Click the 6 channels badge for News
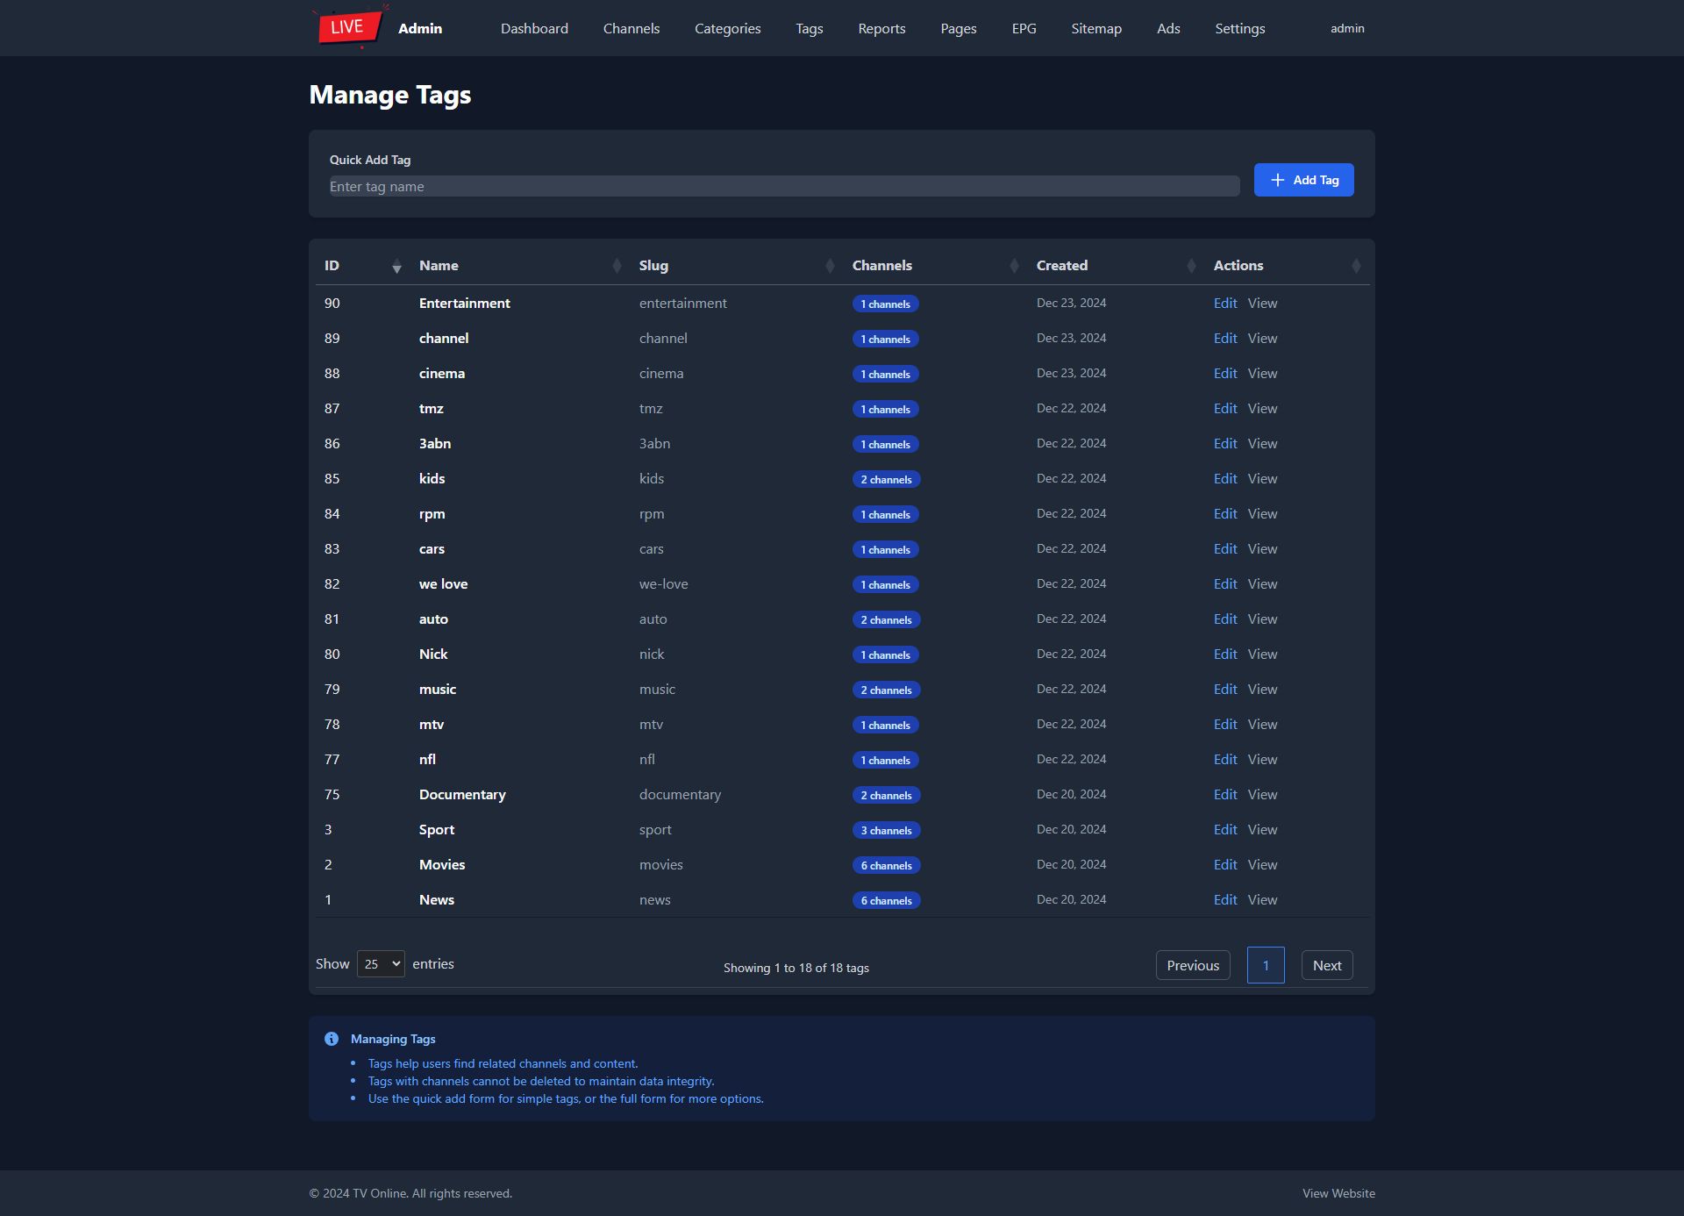The height and width of the screenshot is (1216, 1684). point(886,900)
